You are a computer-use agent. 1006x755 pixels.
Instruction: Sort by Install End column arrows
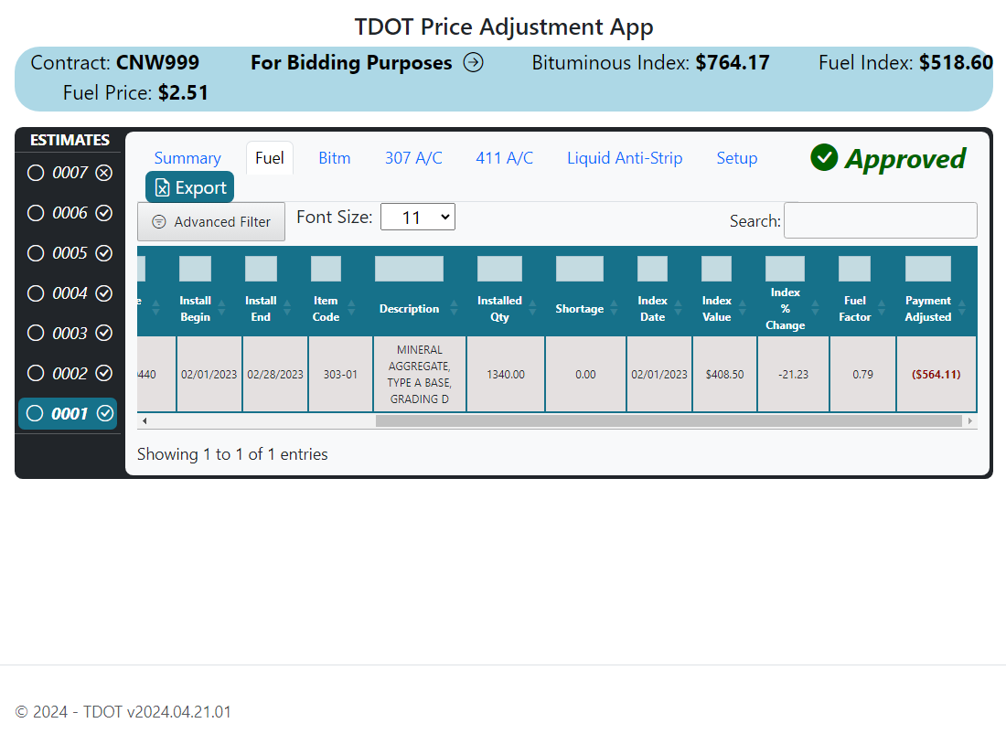(287, 309)
